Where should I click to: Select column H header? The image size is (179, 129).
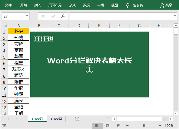pyautogui.click(x=159, y=26)
